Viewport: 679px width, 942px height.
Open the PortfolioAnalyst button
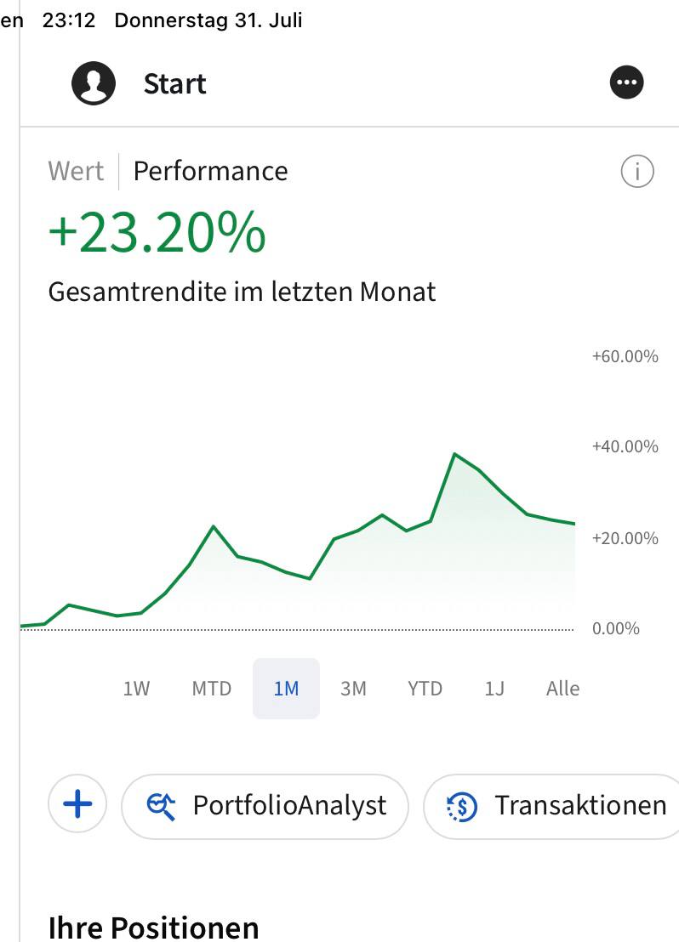click(x=265, y=805)
